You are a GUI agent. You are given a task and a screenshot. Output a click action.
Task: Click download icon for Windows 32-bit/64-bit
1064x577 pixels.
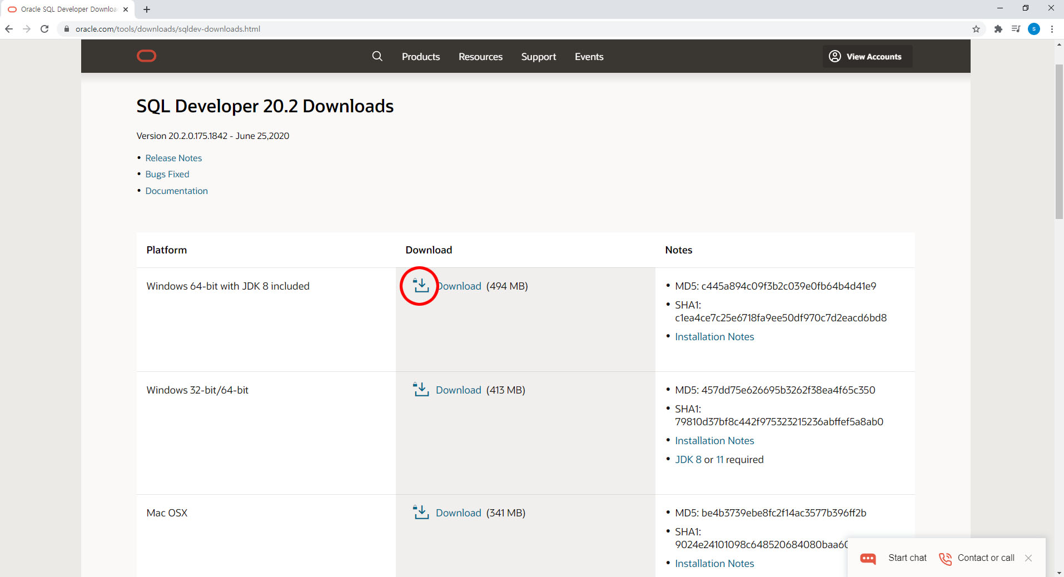pos(421,389)
